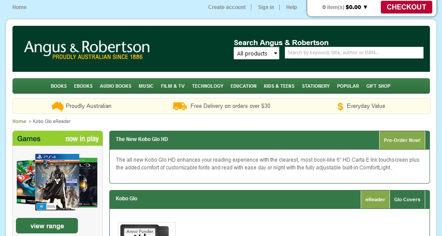Open the BOOKS menu
This screenshot has width=442, height=236.
(x=59, y=86)
